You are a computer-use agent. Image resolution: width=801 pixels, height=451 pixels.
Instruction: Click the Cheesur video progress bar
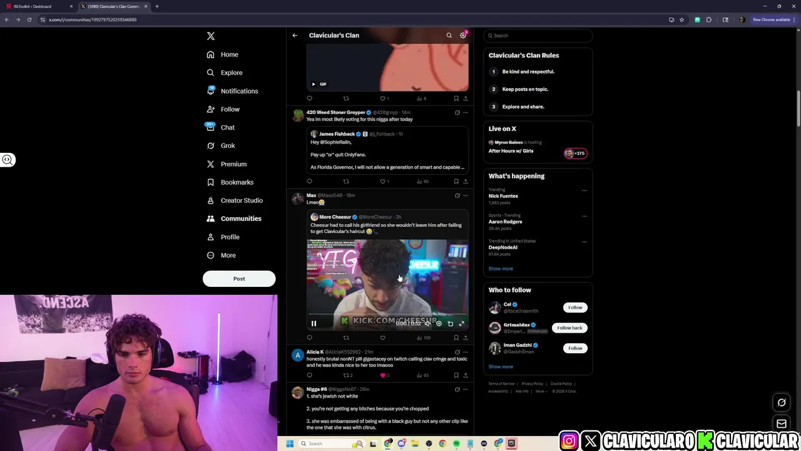(387, 314)
